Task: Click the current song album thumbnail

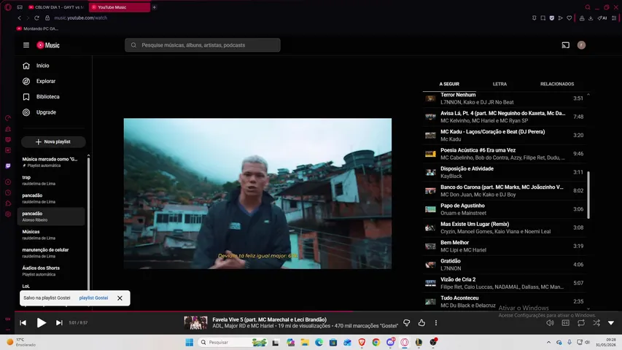Action: [195, 322]
